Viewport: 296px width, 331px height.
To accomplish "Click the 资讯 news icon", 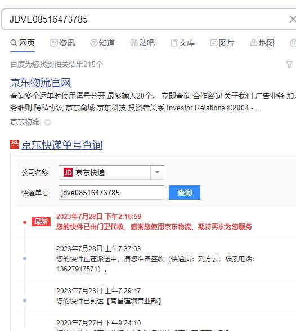I will [53, 43].
